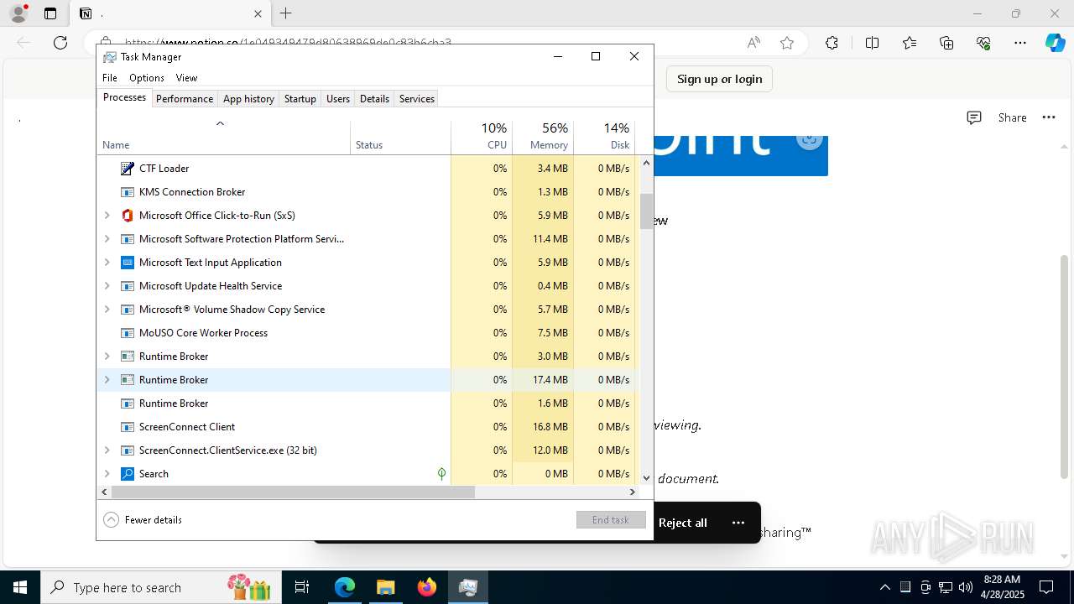Click green leaf status icon on Search row
This screenshot has width=1074, height=604.
[x=441, y=474]
